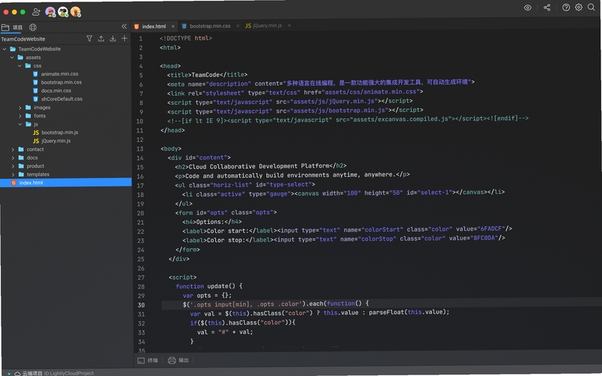Click line number 30 in the gutter
This screenshot has width=602, height=376.
pos(141,305)
